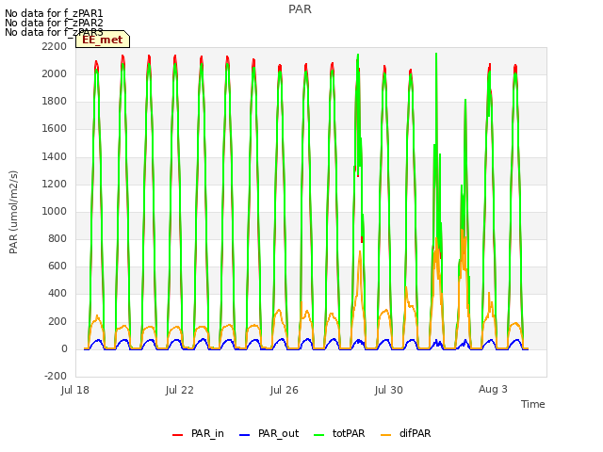The height and width of the screenshot is (452, 603).
Task: Click the blue PAR_out legend color marker
Action: click(244, 435)
